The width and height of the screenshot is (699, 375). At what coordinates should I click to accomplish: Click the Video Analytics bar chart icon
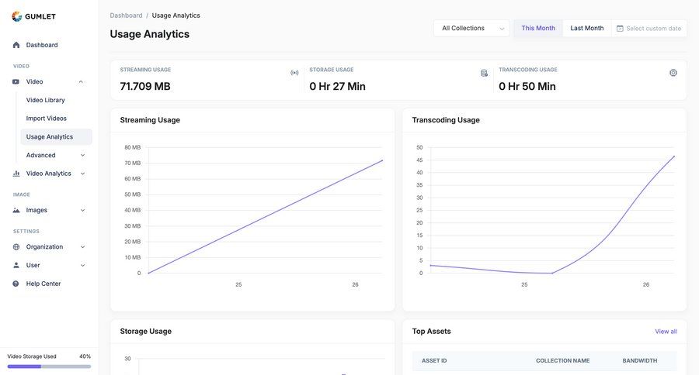click(16, 174)
